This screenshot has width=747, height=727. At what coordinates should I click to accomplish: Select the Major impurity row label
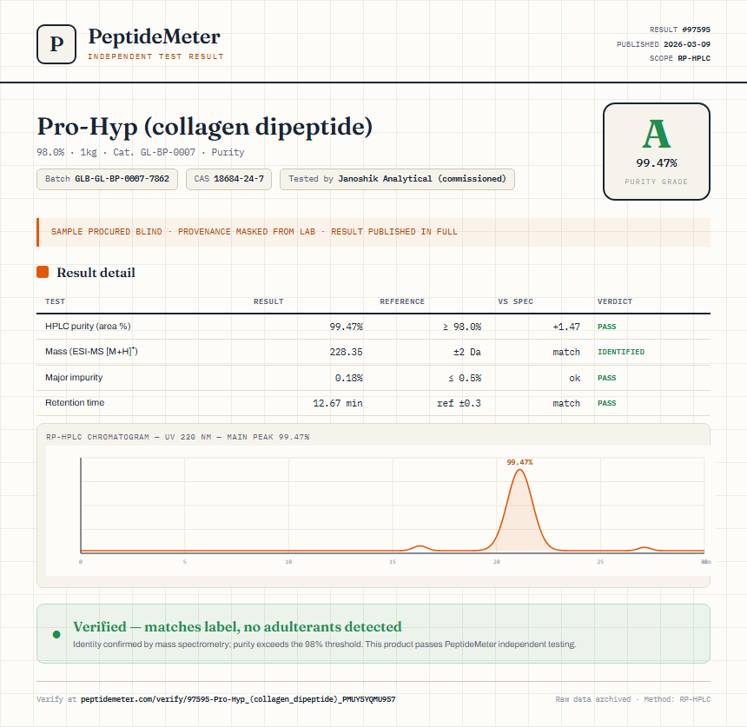pyautogui.click(x=74, y=377)
